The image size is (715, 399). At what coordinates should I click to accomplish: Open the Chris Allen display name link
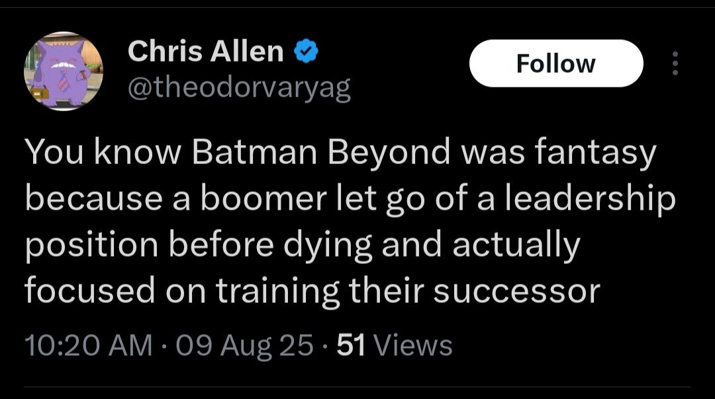click(x=206, y=50)
